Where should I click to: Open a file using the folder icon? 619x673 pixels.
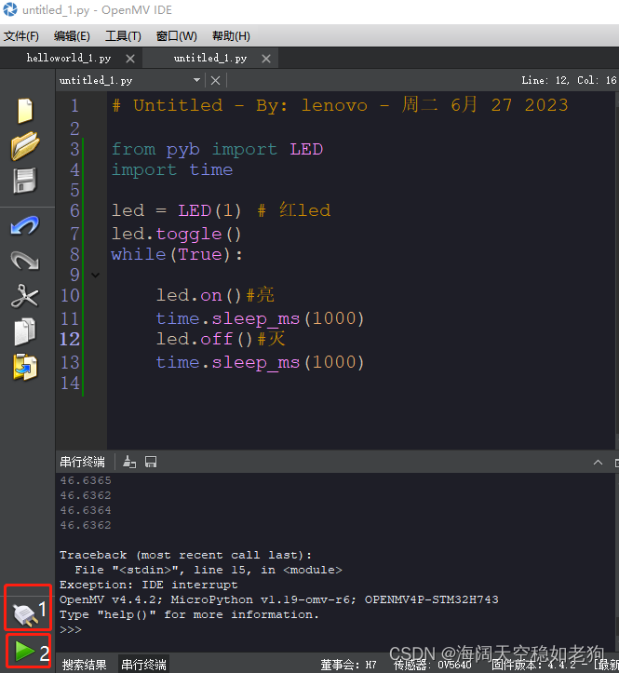25,146
